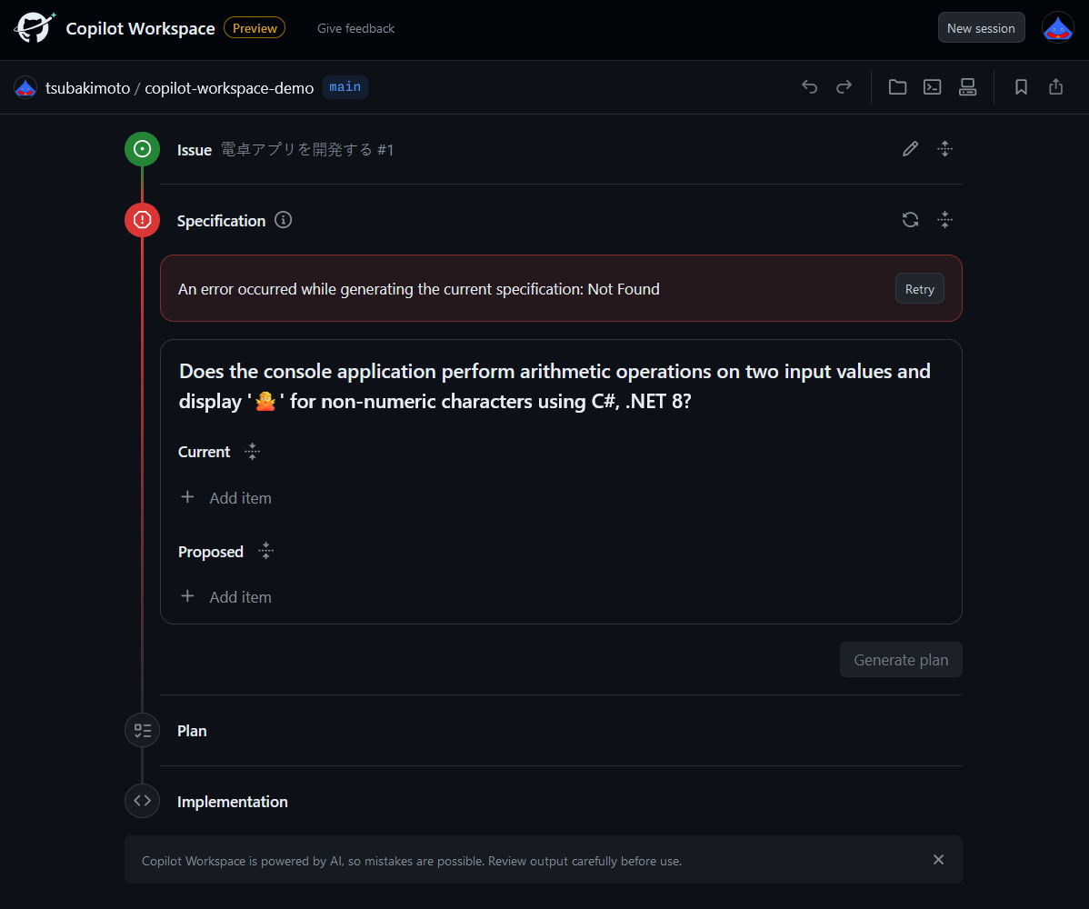Click the Plan checklist step icon
Viewport: 1089px width, 909px height.
[143, 731]
